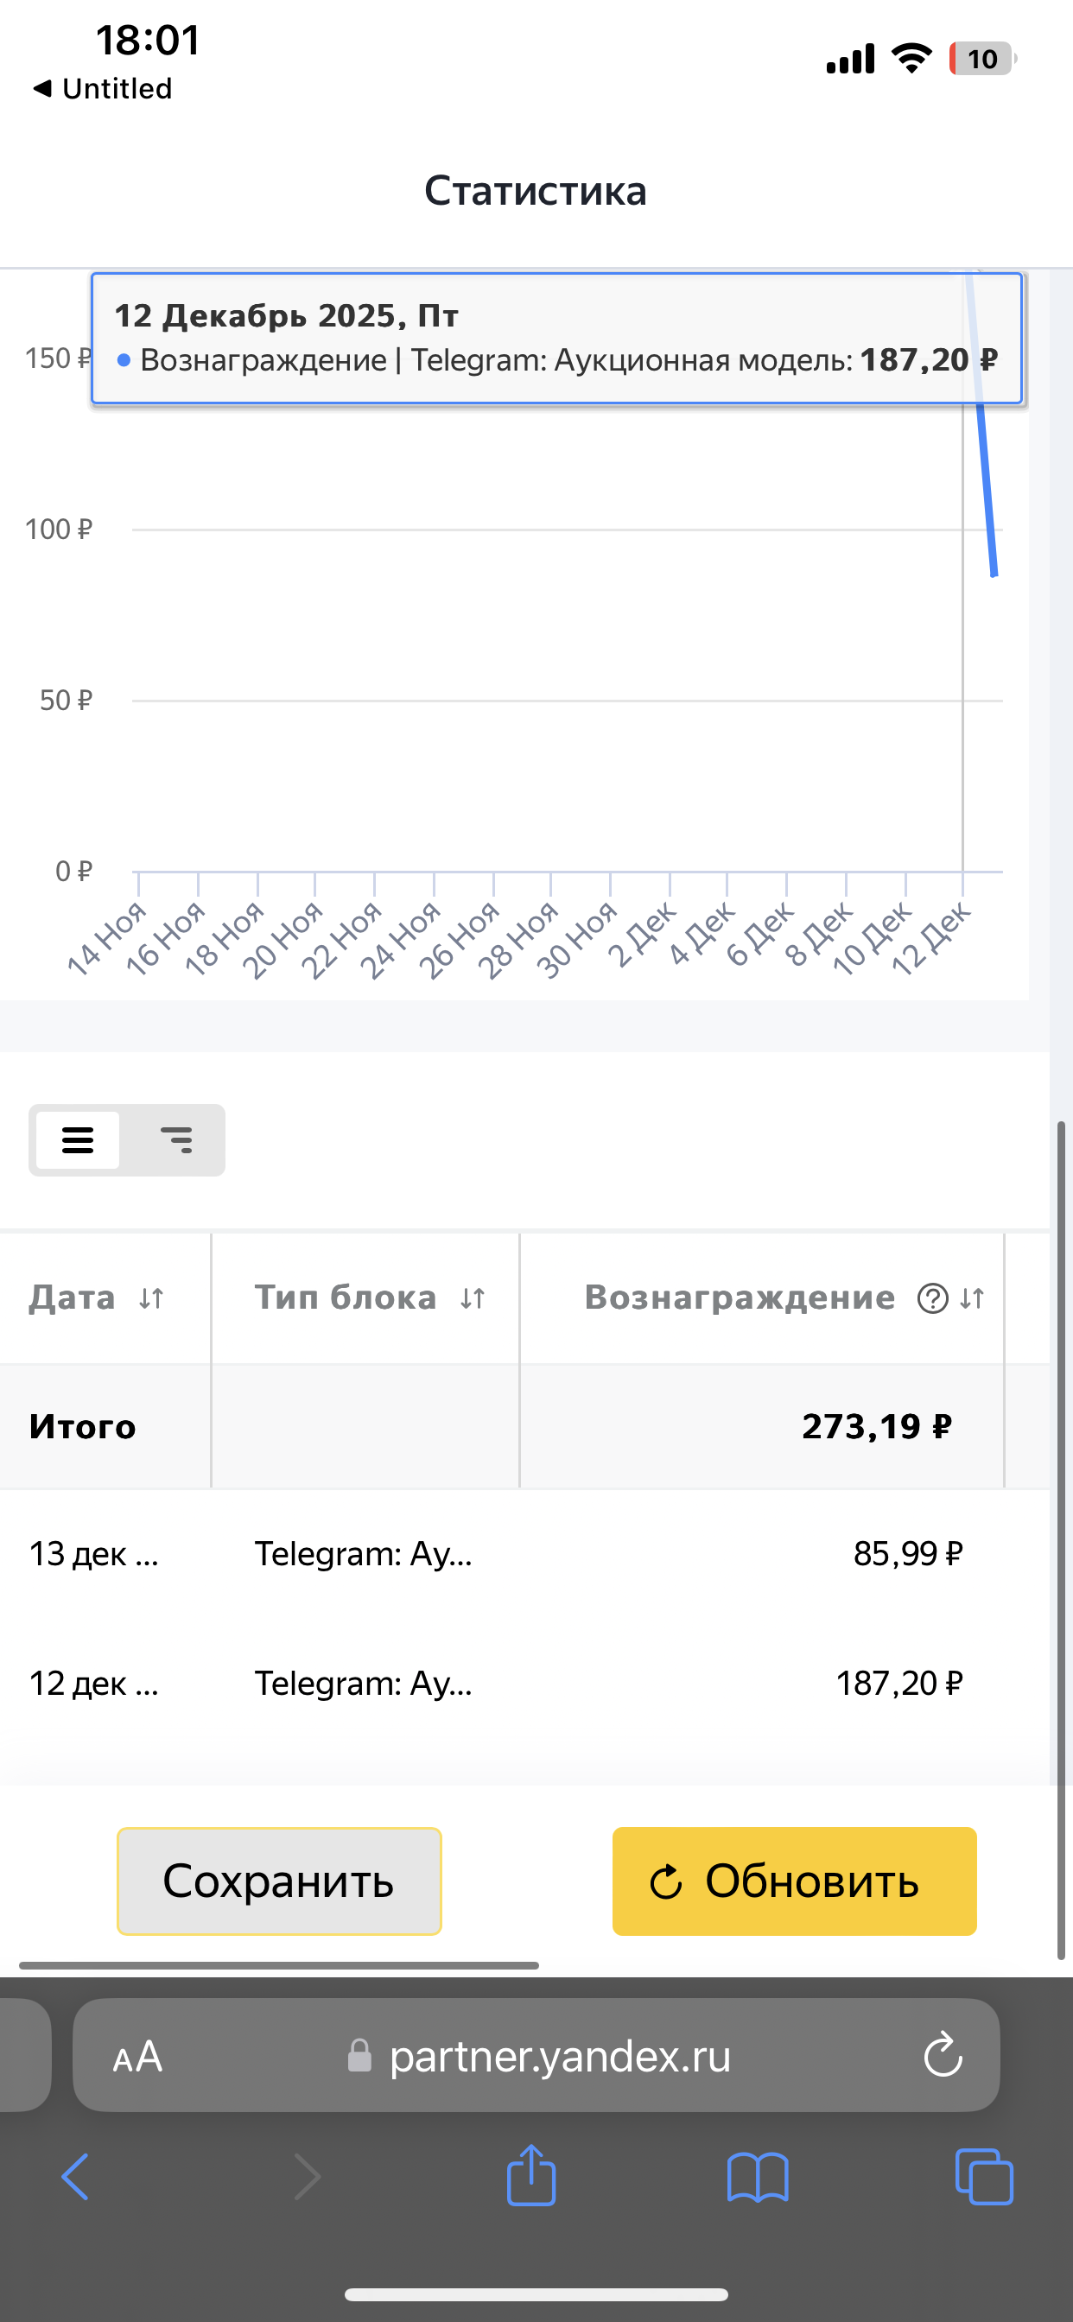1073x2322 pixels.
Task: Switch to flat list table view
Action: coord(79,1140)
